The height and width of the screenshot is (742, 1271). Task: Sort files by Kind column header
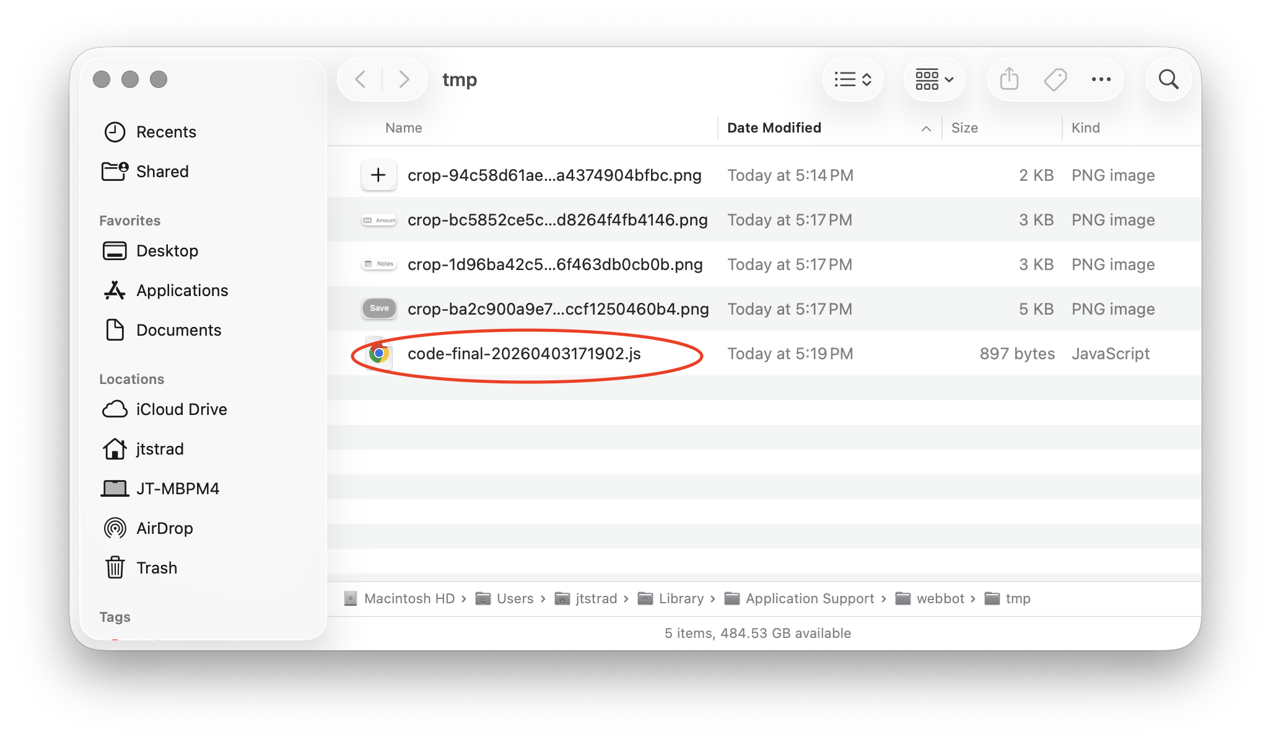(1085, 128)
